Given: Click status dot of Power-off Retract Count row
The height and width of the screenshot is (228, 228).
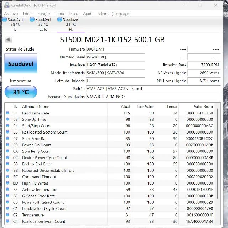Looking at the screenshot, I should [x=7, y=202].
